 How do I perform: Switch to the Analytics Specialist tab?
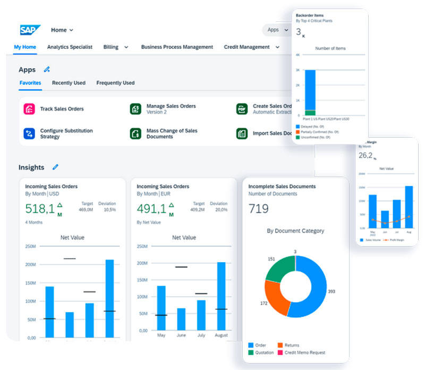tap(70, 47)
